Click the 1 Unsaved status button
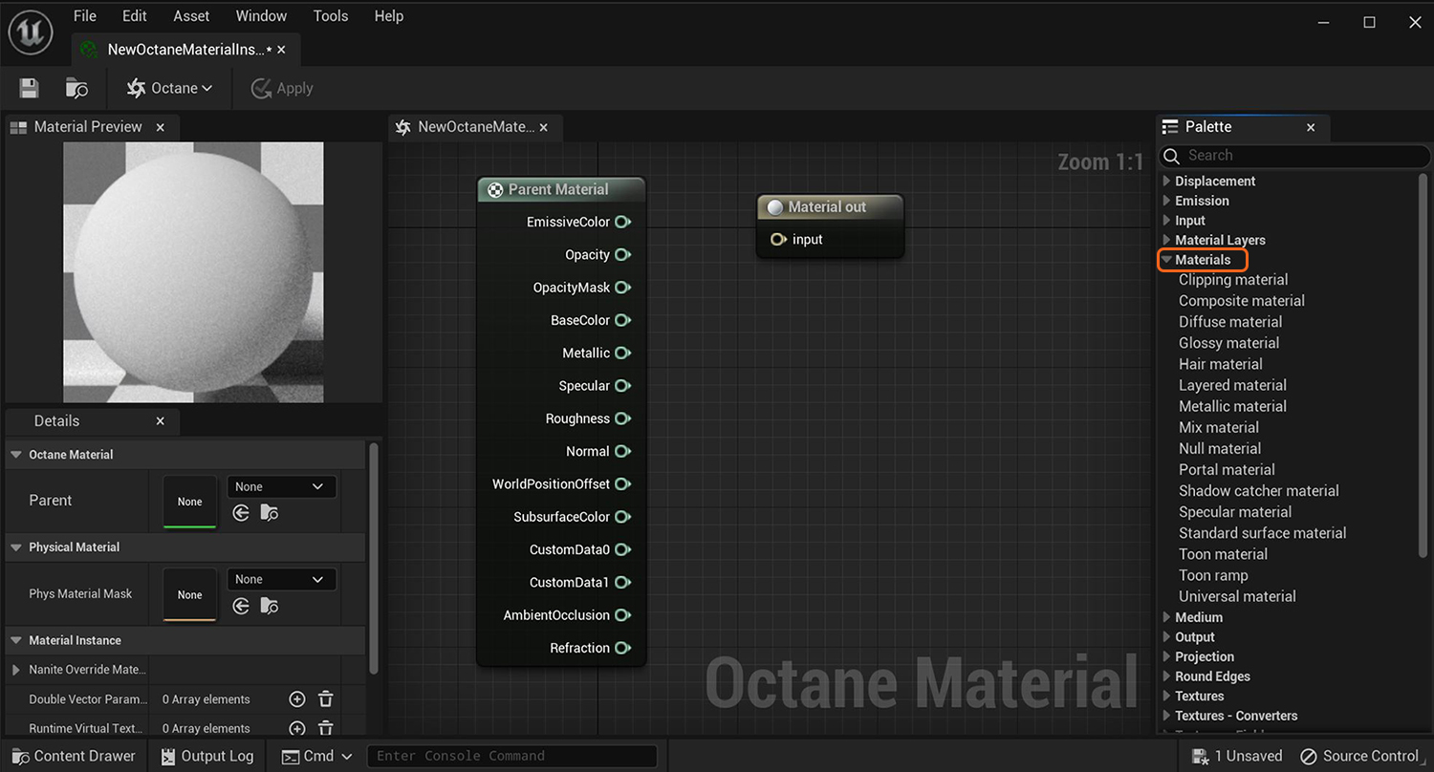 [x=1238, y=756]
